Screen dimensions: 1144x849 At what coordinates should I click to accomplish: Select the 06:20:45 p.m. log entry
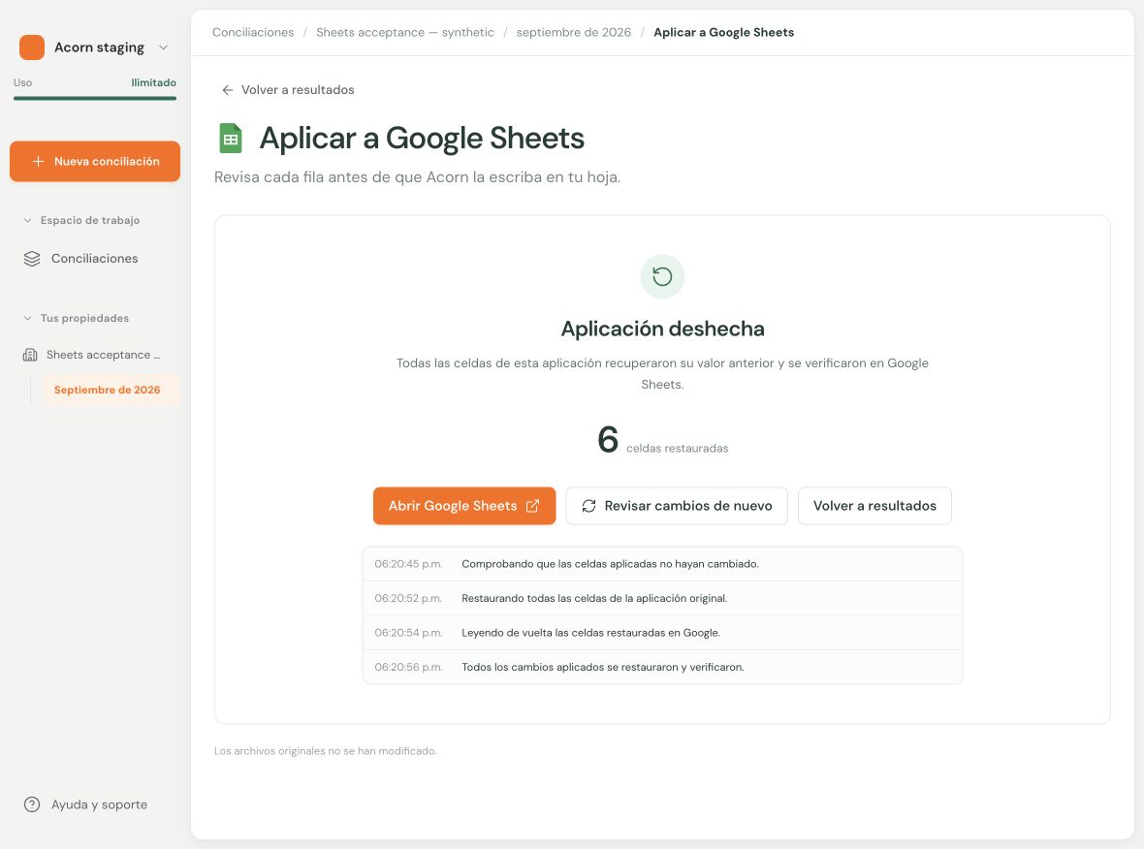coord(662,564)
